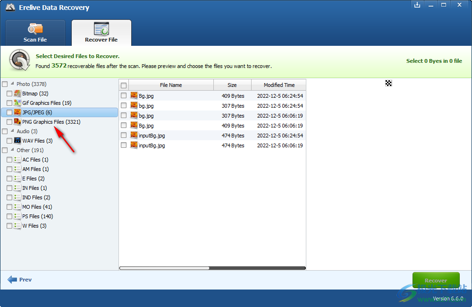Check the Other (191) category checkbox
This screenshot has width=472, height=307.
click(5, 150)
